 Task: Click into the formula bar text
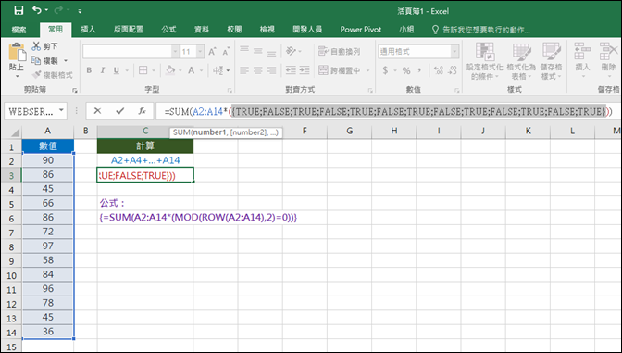click(388, 111)
